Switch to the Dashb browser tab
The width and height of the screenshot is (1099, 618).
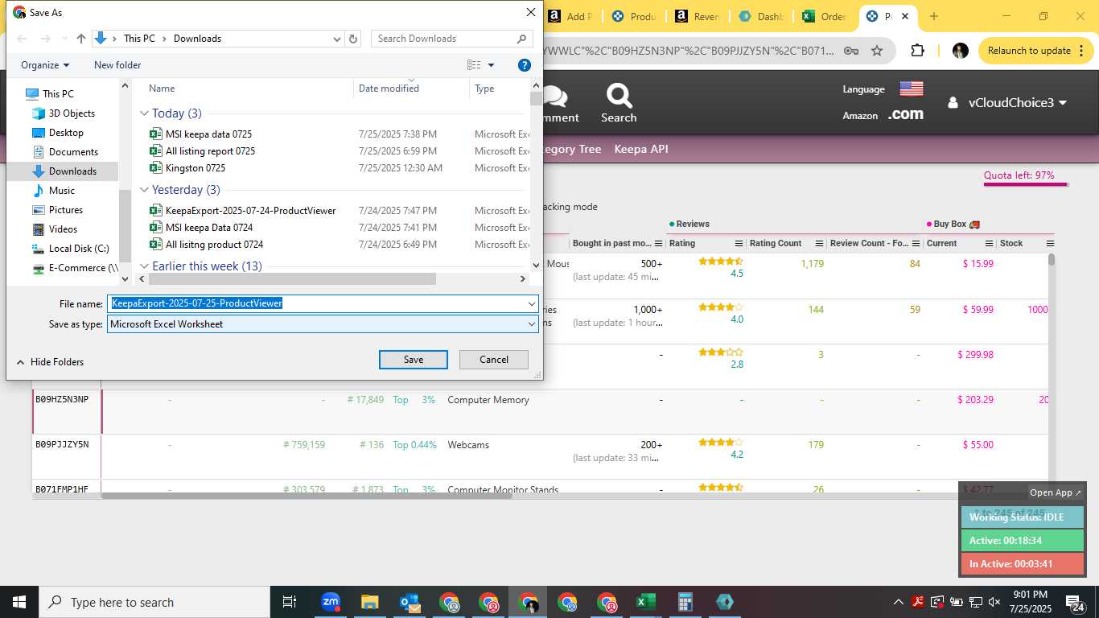point(761,16)
